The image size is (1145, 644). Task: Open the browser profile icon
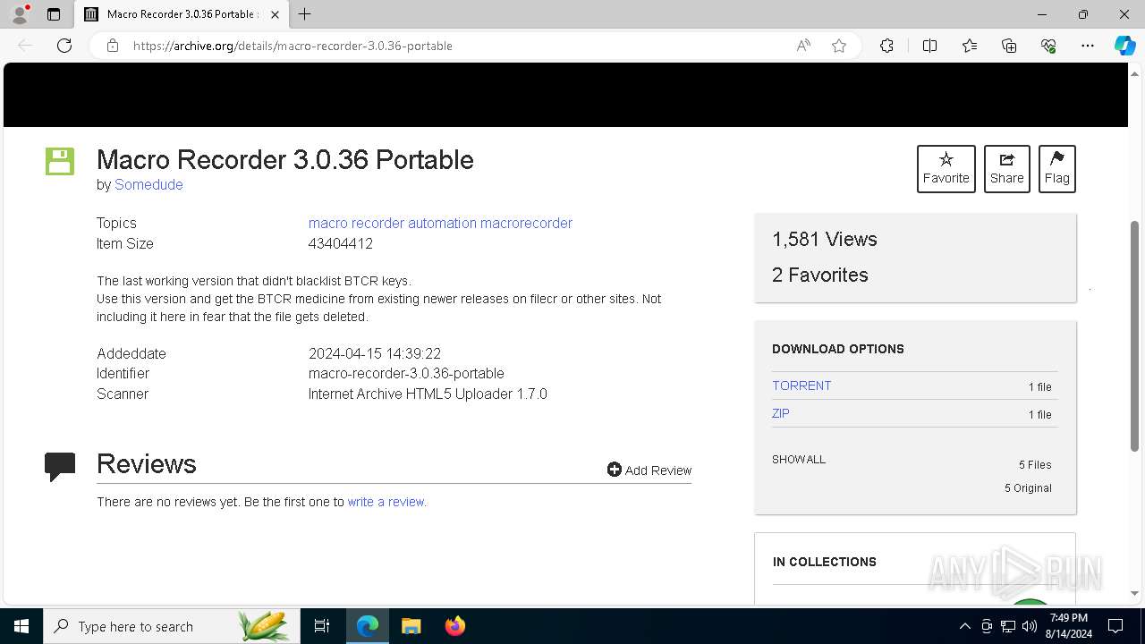19,14
